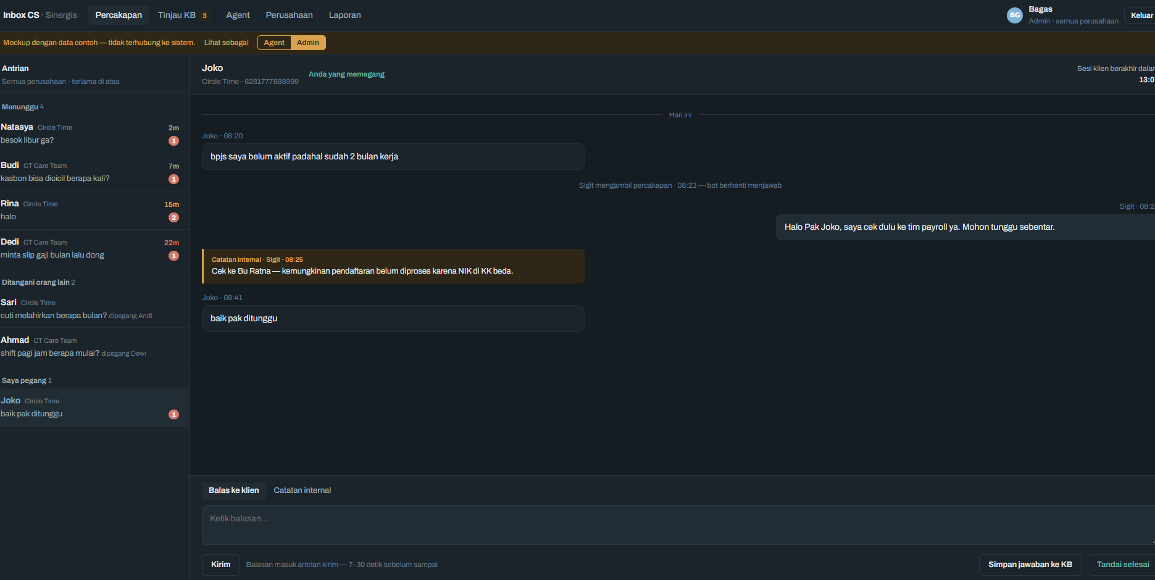This screenshot has height=580, width=1155.
Task: Open the Perusahaan section
Action: click(x=289, y=15)
